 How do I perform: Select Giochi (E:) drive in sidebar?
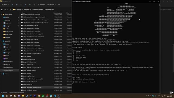[x=8, y=64]
